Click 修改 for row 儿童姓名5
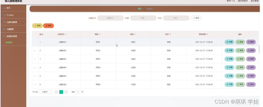 click(240, 76)
